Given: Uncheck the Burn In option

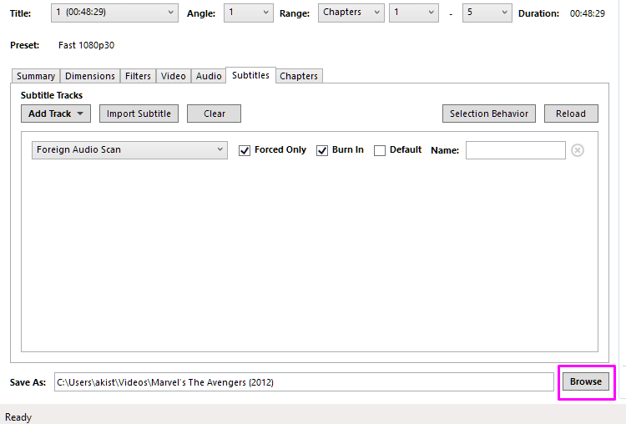Looking at the screenshot, I should tap(322, 150).
